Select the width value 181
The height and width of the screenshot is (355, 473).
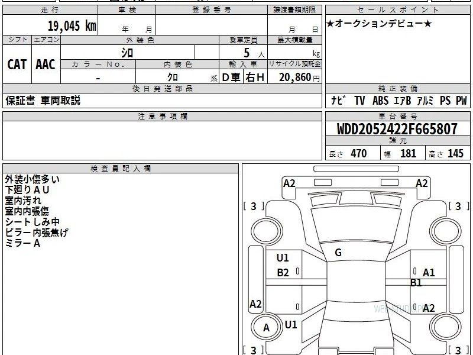tap(408, 154)
